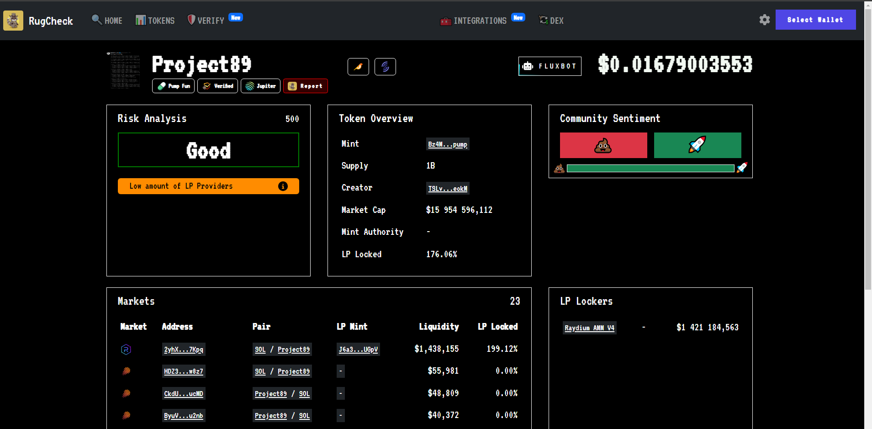Image resolution: width=872 pixels, height=429 pixels.
Task: Click the scrollbar up arrow
Action: click(868, 5)
